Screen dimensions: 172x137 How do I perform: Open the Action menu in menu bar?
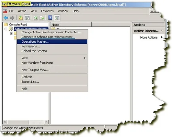pyautogui.click(x=22, y=11)
